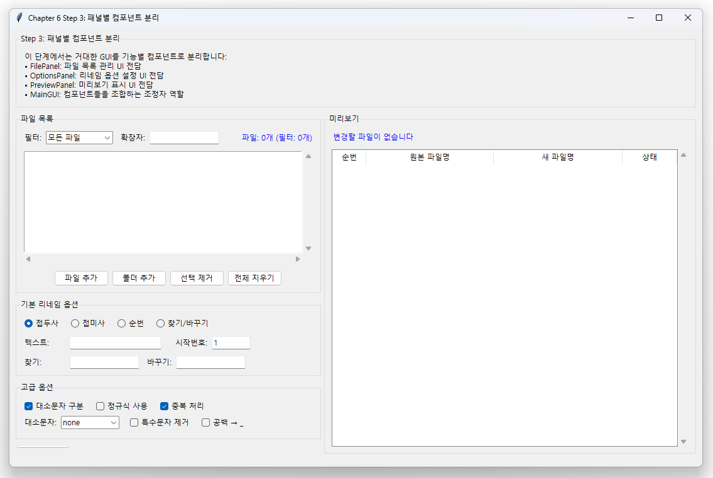
Task: Enable 정규식 사용
Action: point(100,406)
